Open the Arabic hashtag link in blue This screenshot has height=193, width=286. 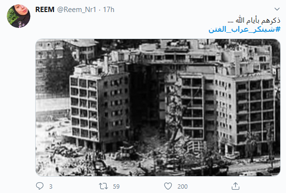pyautogui.click(x=245, y=29)
